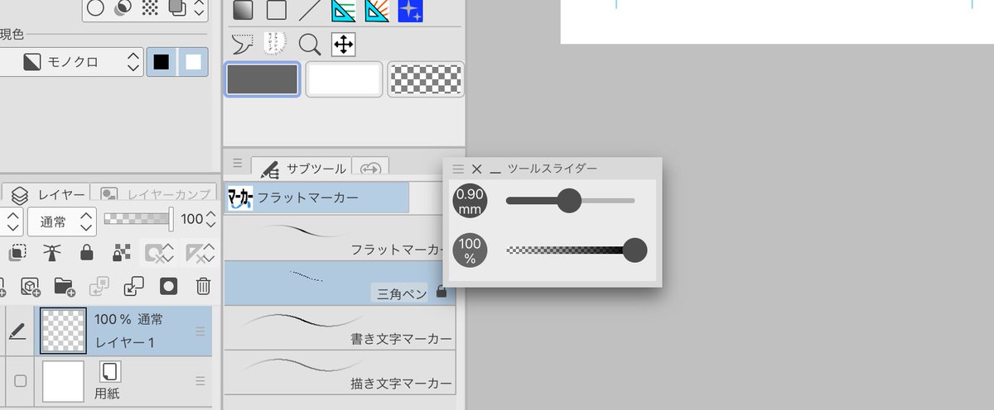Adjust the 0.90 mm brush size slider
Screen dimensions: 994x410
(x=569, y=200)
